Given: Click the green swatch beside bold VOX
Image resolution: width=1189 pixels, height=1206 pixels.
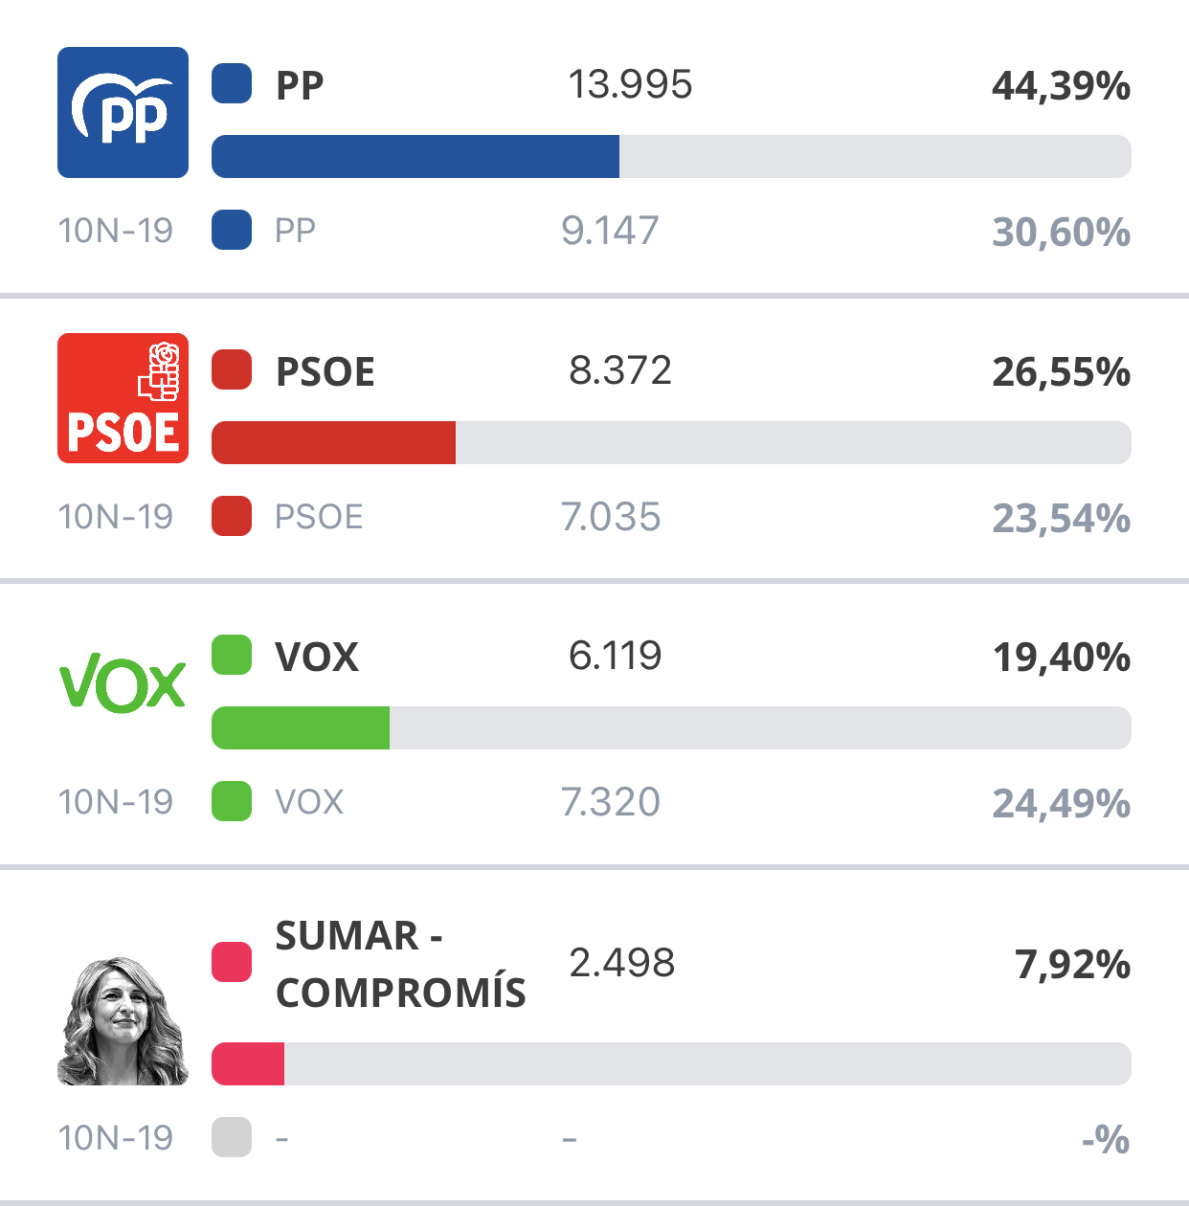Looking at the screenshot, I should coord(232,656).
